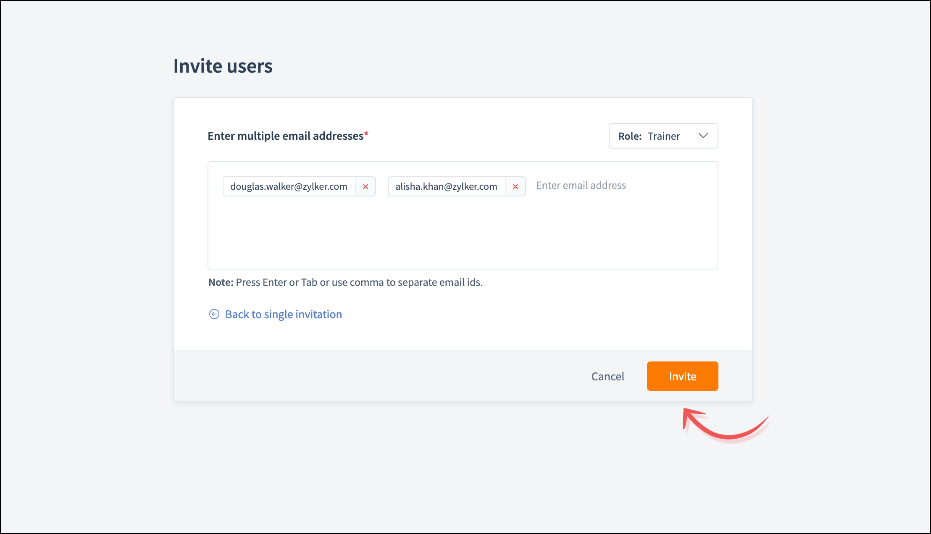Click the bold "Note:" text

coord(221,282)
